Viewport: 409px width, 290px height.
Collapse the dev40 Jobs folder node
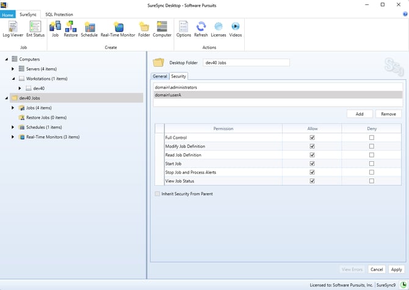[6, 98]
